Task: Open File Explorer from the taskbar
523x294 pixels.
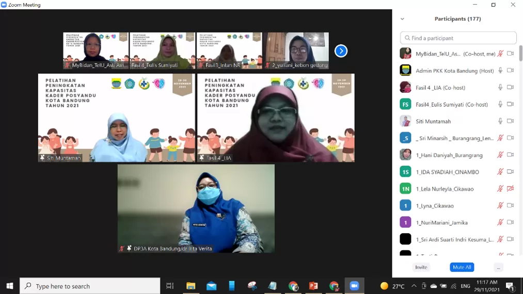Action: (x=191, y=286)
